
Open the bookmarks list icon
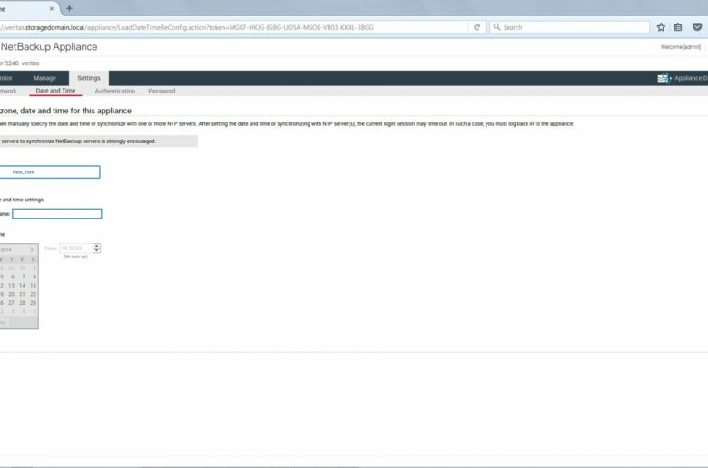[678, 27]
